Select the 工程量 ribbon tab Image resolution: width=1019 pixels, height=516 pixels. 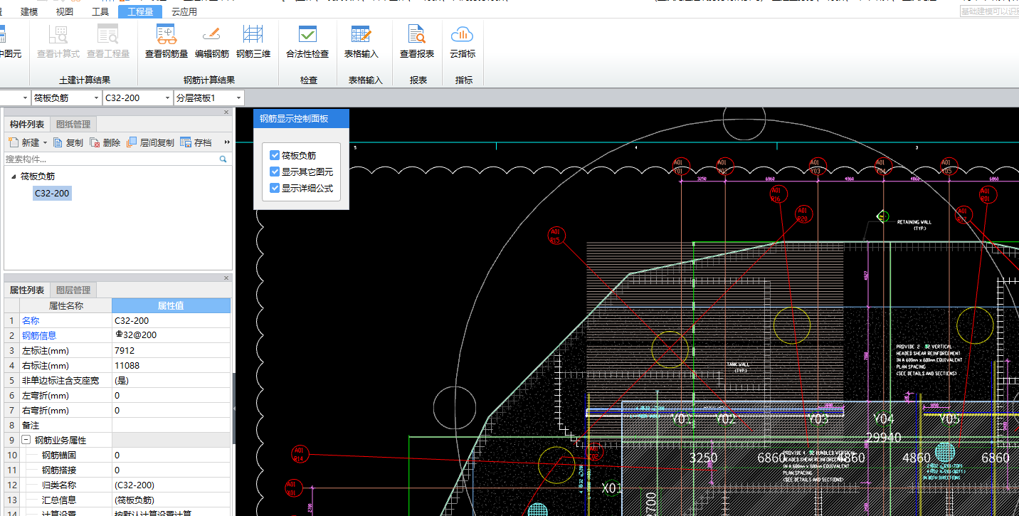coord(140,11)
